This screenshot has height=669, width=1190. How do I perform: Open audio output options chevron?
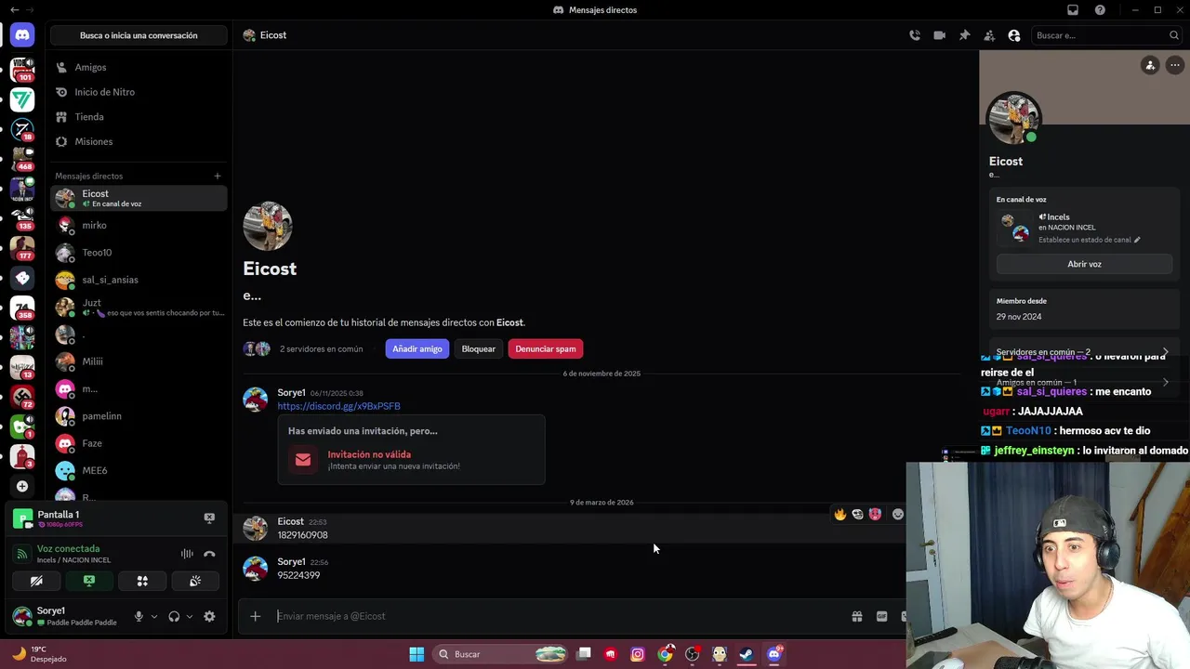[190, 616]
